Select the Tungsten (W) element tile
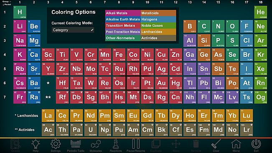Screen dimensions: 272x153 tap(91, 83)
